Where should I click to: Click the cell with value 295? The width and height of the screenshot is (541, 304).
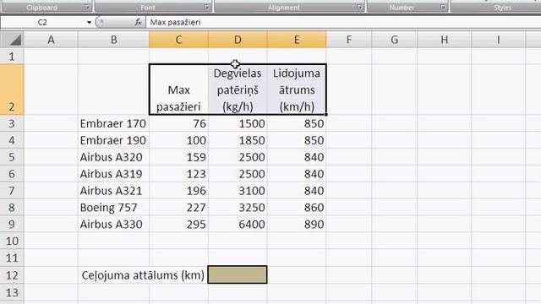coord(178,225)
